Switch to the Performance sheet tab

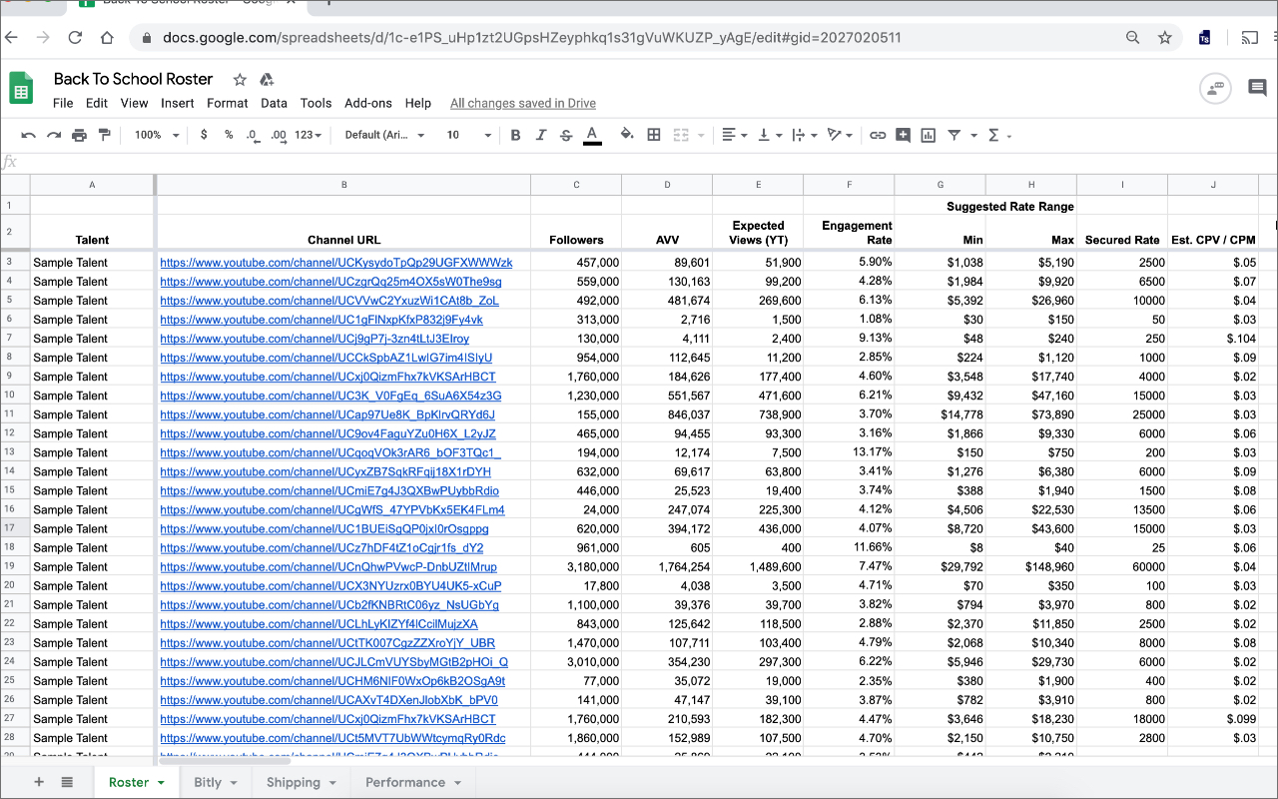[x=412, y=782]
